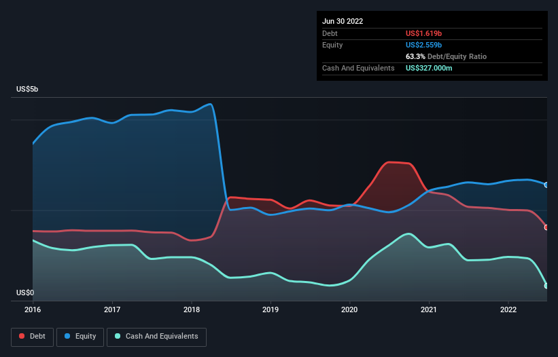
Task: Click the US$2.559b equity value
Action: click(x=424, y=45)
